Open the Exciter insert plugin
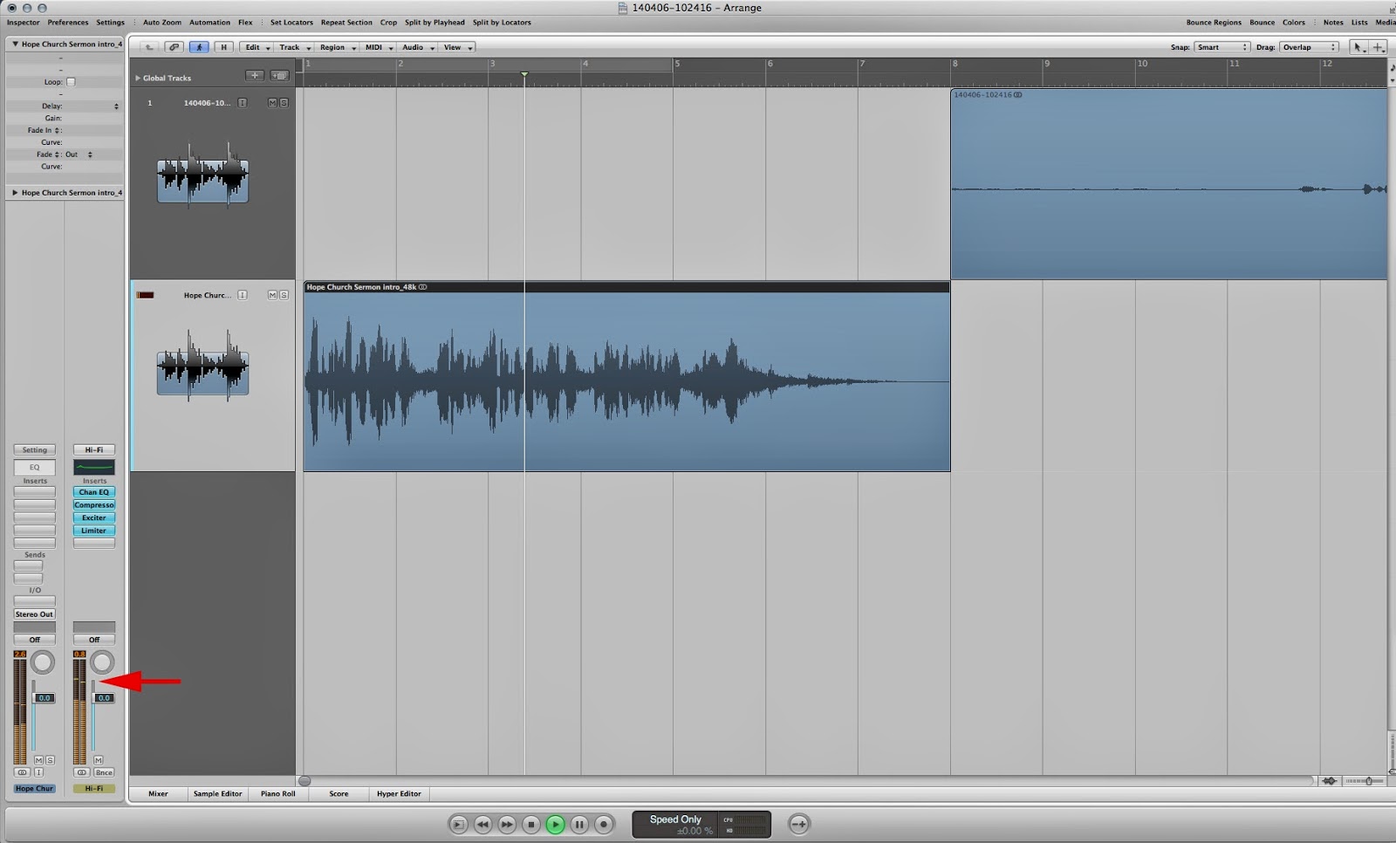 pyautogui.click(x=94, y=517)
